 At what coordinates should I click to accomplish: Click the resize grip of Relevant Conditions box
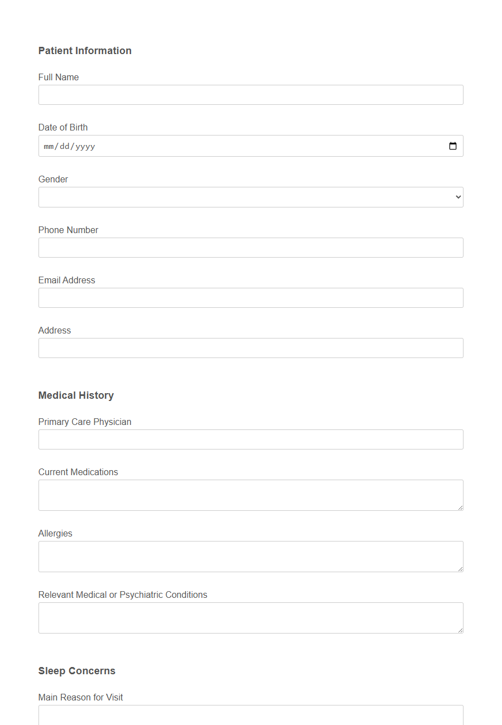[461, 630]
